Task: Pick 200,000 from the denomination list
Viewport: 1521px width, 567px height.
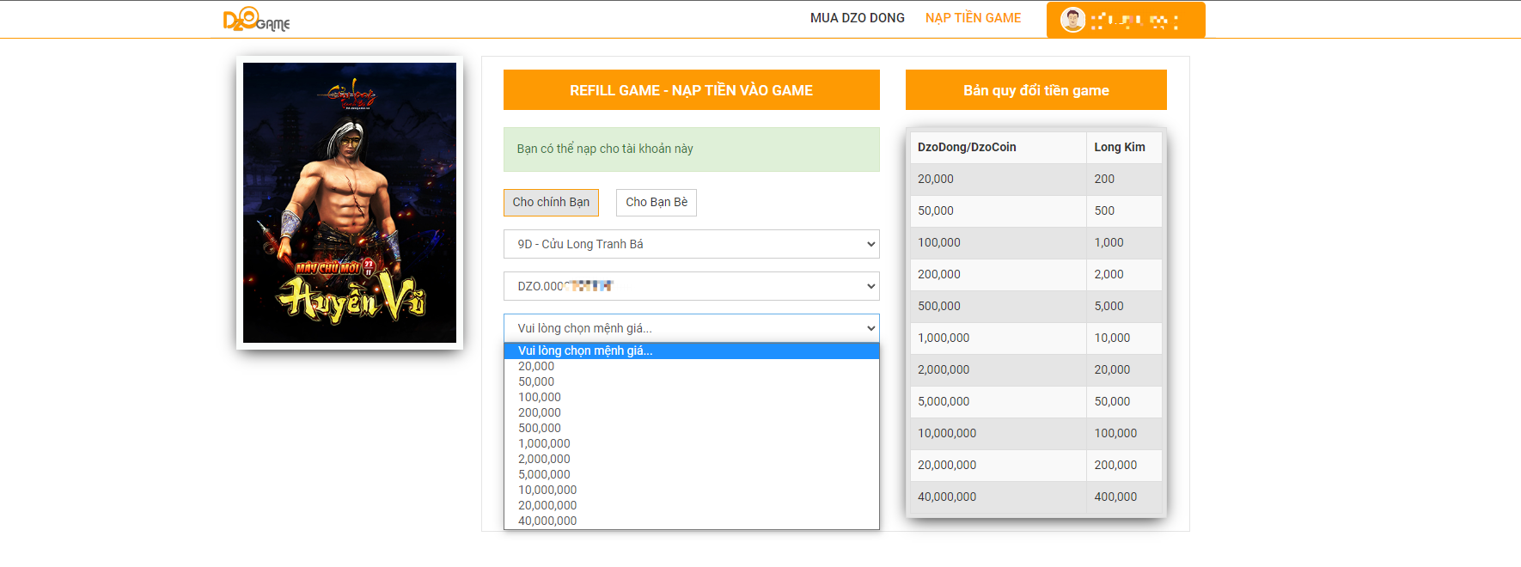Action: pos(692,412)
